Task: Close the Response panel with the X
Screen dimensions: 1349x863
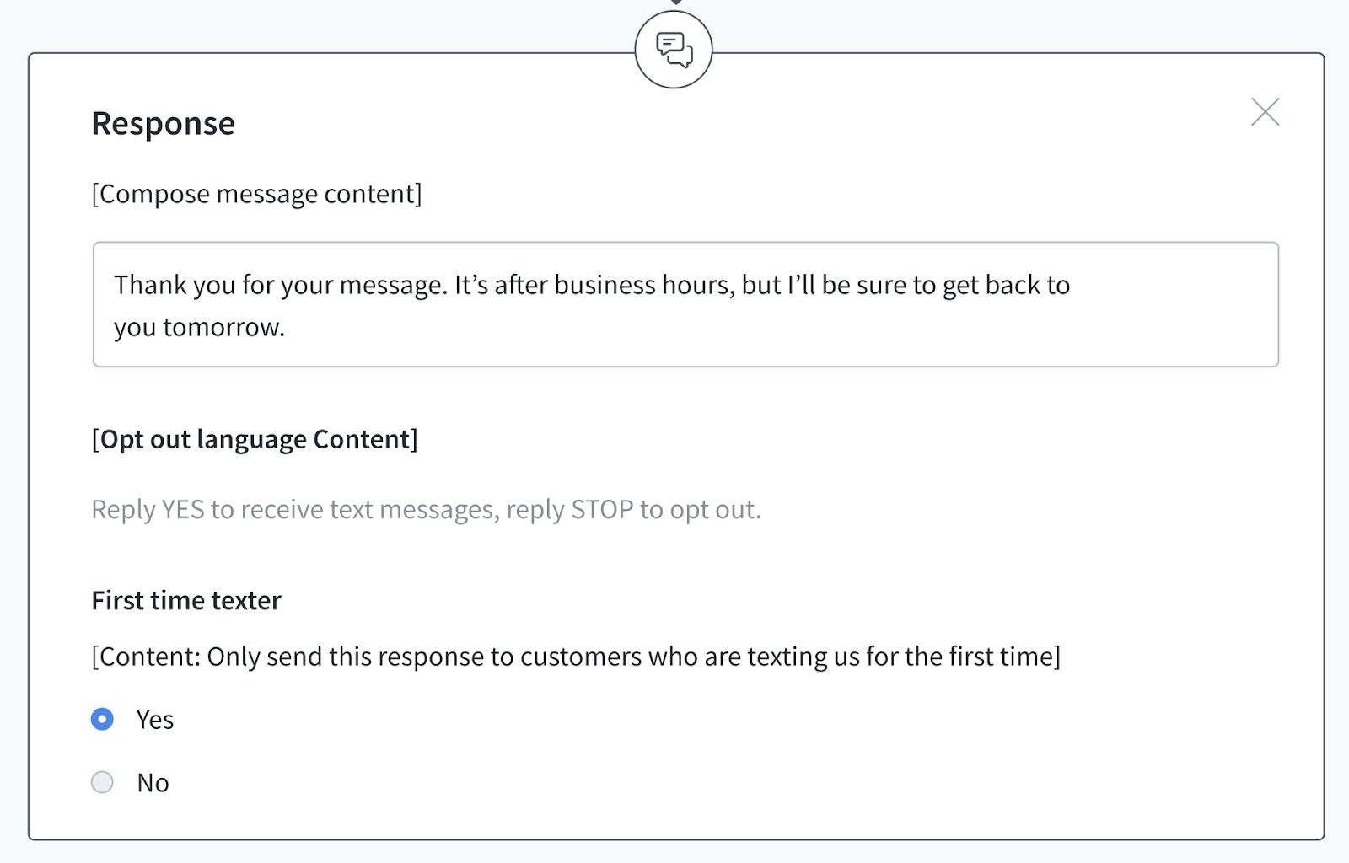Action: (1265, 112)
